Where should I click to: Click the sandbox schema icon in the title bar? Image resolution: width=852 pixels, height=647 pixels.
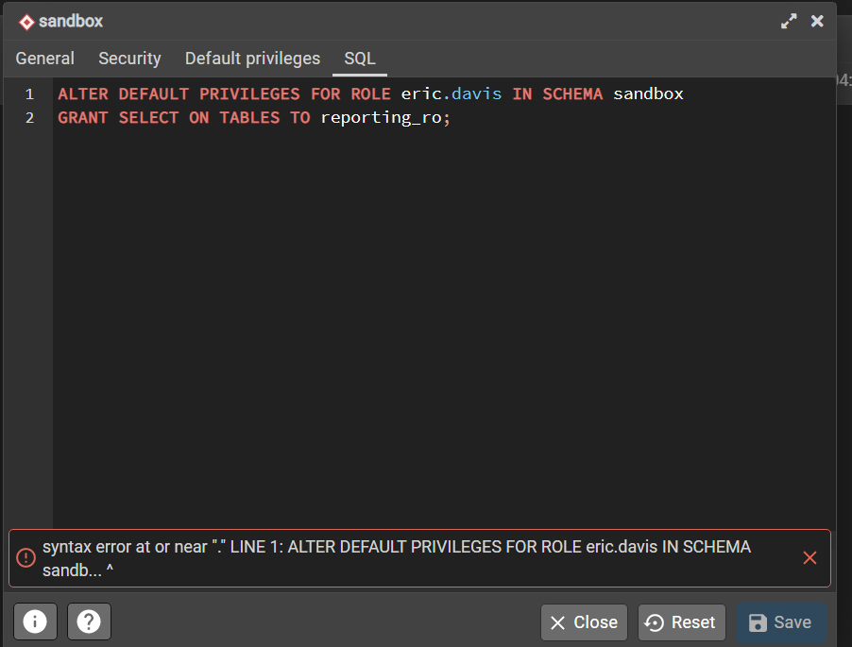[x=26, y=21]
